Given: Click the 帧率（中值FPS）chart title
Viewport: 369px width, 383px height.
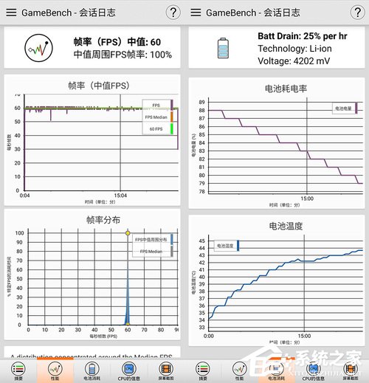Looking at the screenshot, I should (99, 86).
